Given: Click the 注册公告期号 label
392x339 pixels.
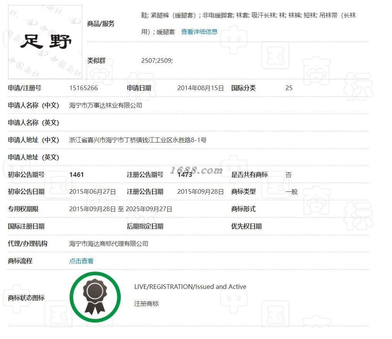Looking at the screenshot, I should coord(145,175).
